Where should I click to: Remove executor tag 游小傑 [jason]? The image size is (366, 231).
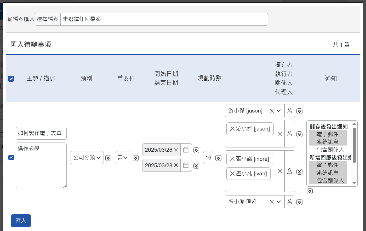[x=232, y=129]
